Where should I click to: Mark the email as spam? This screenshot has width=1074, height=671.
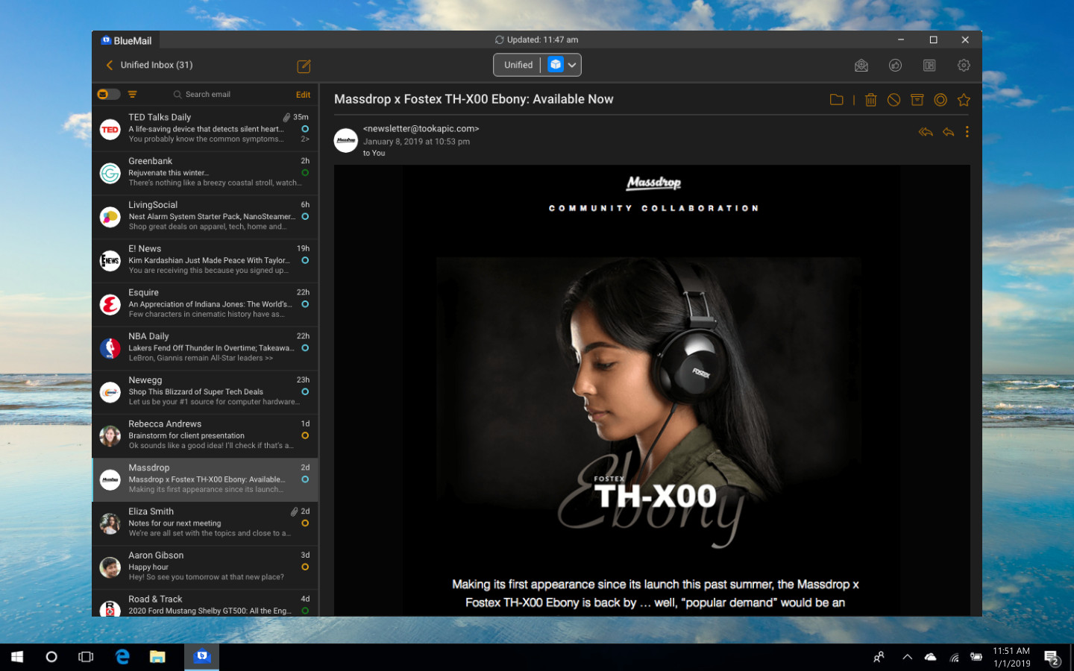894,100
